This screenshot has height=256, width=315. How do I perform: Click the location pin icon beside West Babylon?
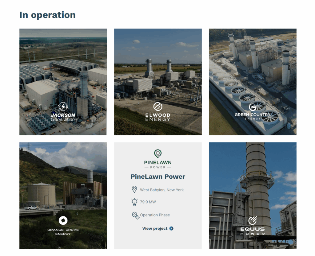click(x=134, y=189)
